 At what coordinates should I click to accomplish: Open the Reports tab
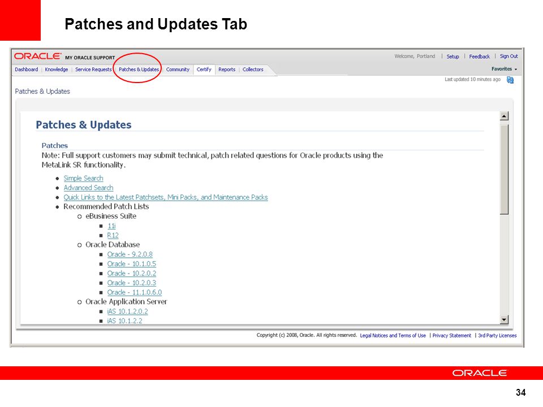[x=227, y=69]
